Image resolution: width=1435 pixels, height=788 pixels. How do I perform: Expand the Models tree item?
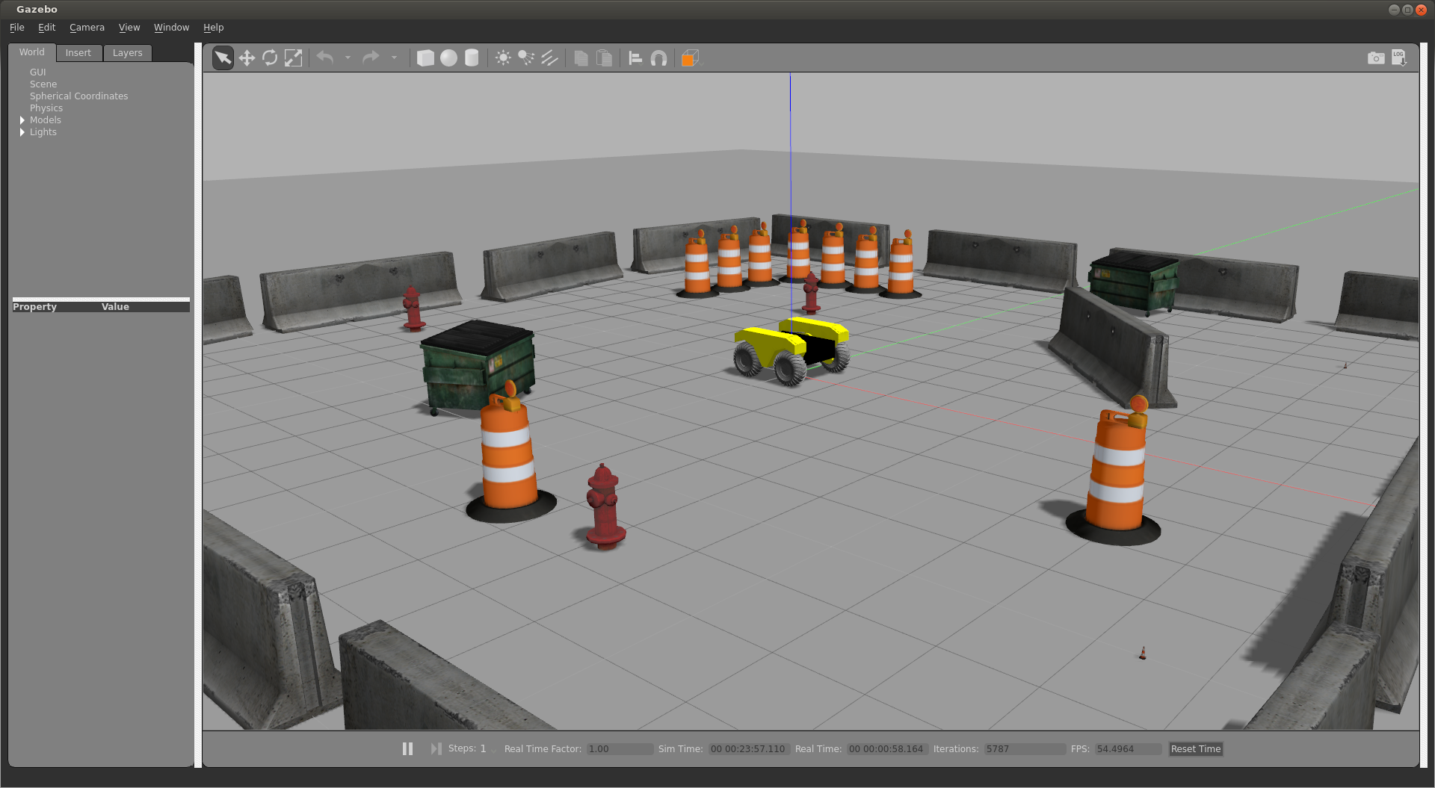pos(22,120)
